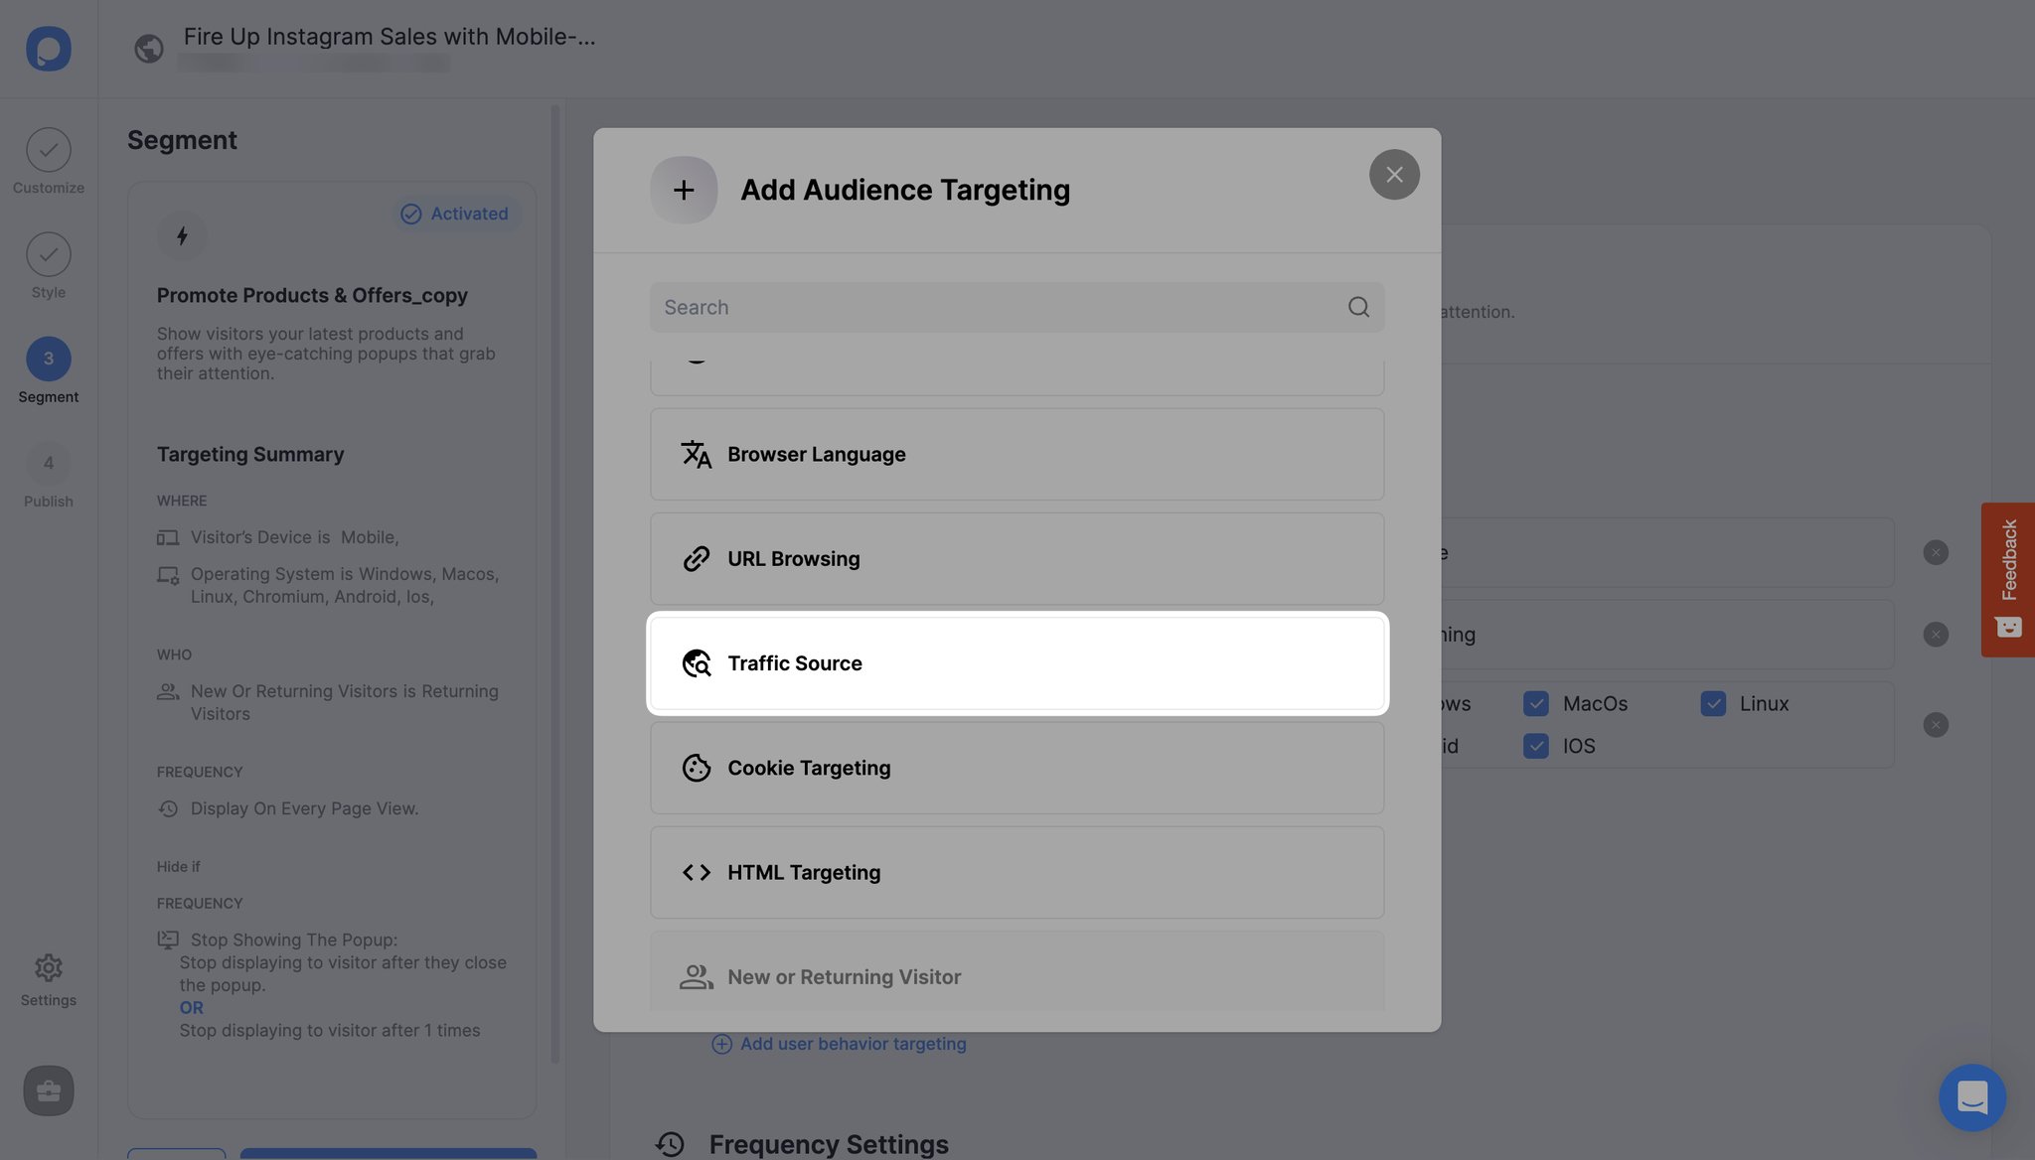Viewport: 2035px width, 1160px height.
Task: Open Frequency Settings section expander
Action: pyautogui.click(x=829, y=1145)
